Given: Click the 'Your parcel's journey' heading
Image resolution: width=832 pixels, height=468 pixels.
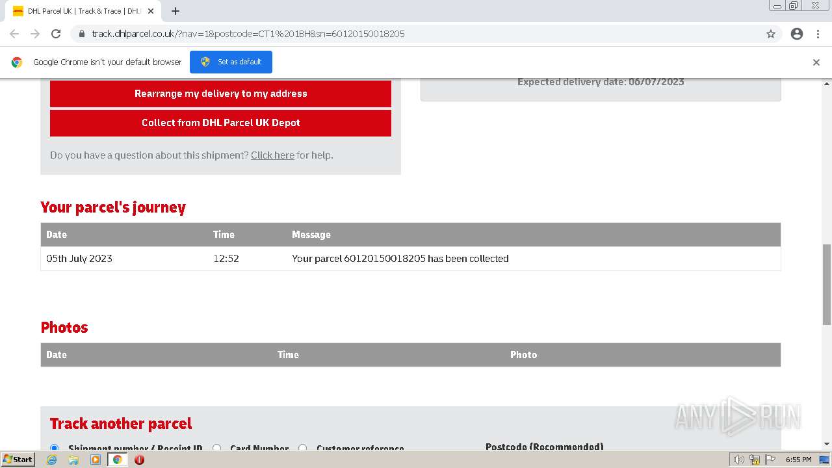Looking at the screenshot, I should [x=113, y=207].
